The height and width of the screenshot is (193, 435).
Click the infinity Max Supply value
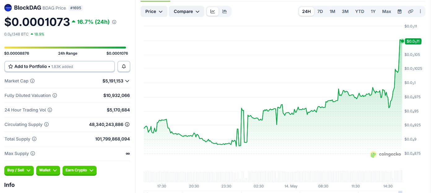point(128,153)
